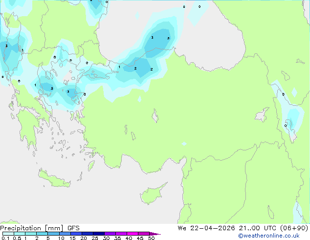This screenshot has width=310, height=240.
Task: Click the 1–2 mm legend swatch
Action: click(x=31, y=234)
